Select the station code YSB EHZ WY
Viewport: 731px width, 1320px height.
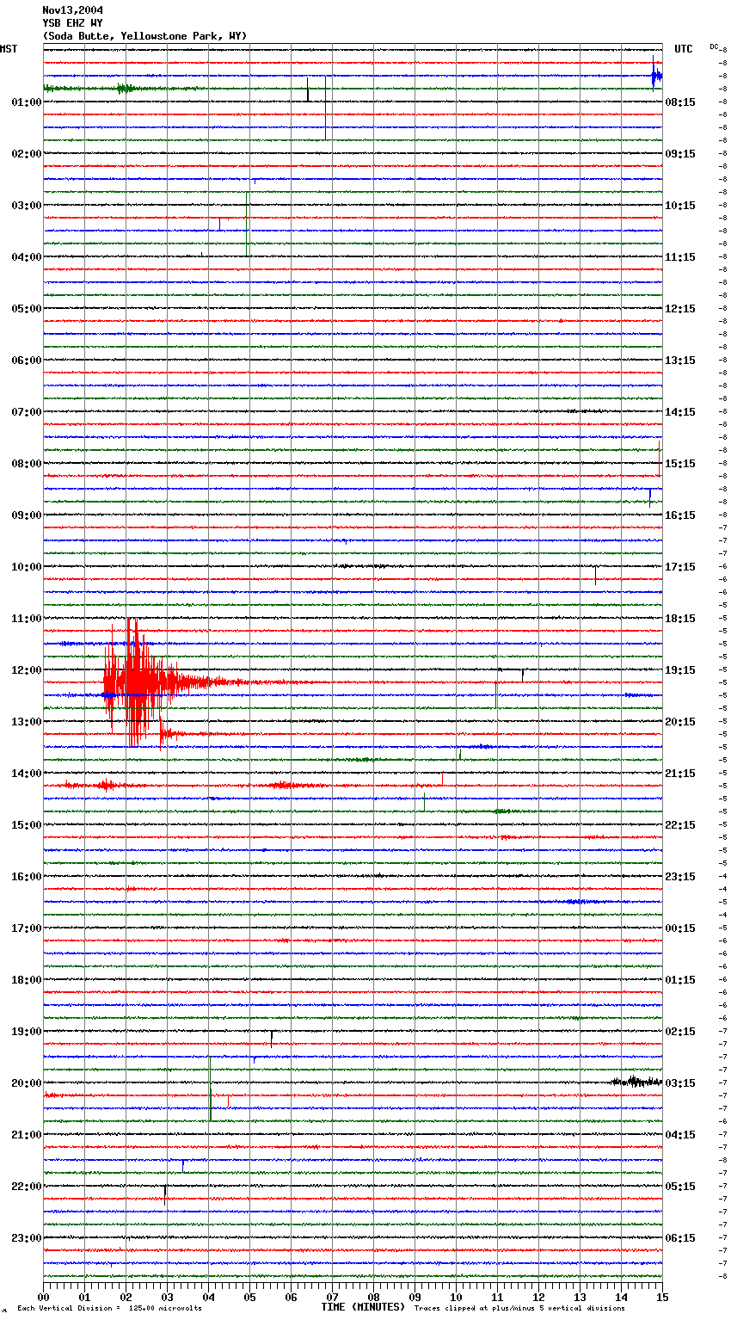tap(73, 23)
